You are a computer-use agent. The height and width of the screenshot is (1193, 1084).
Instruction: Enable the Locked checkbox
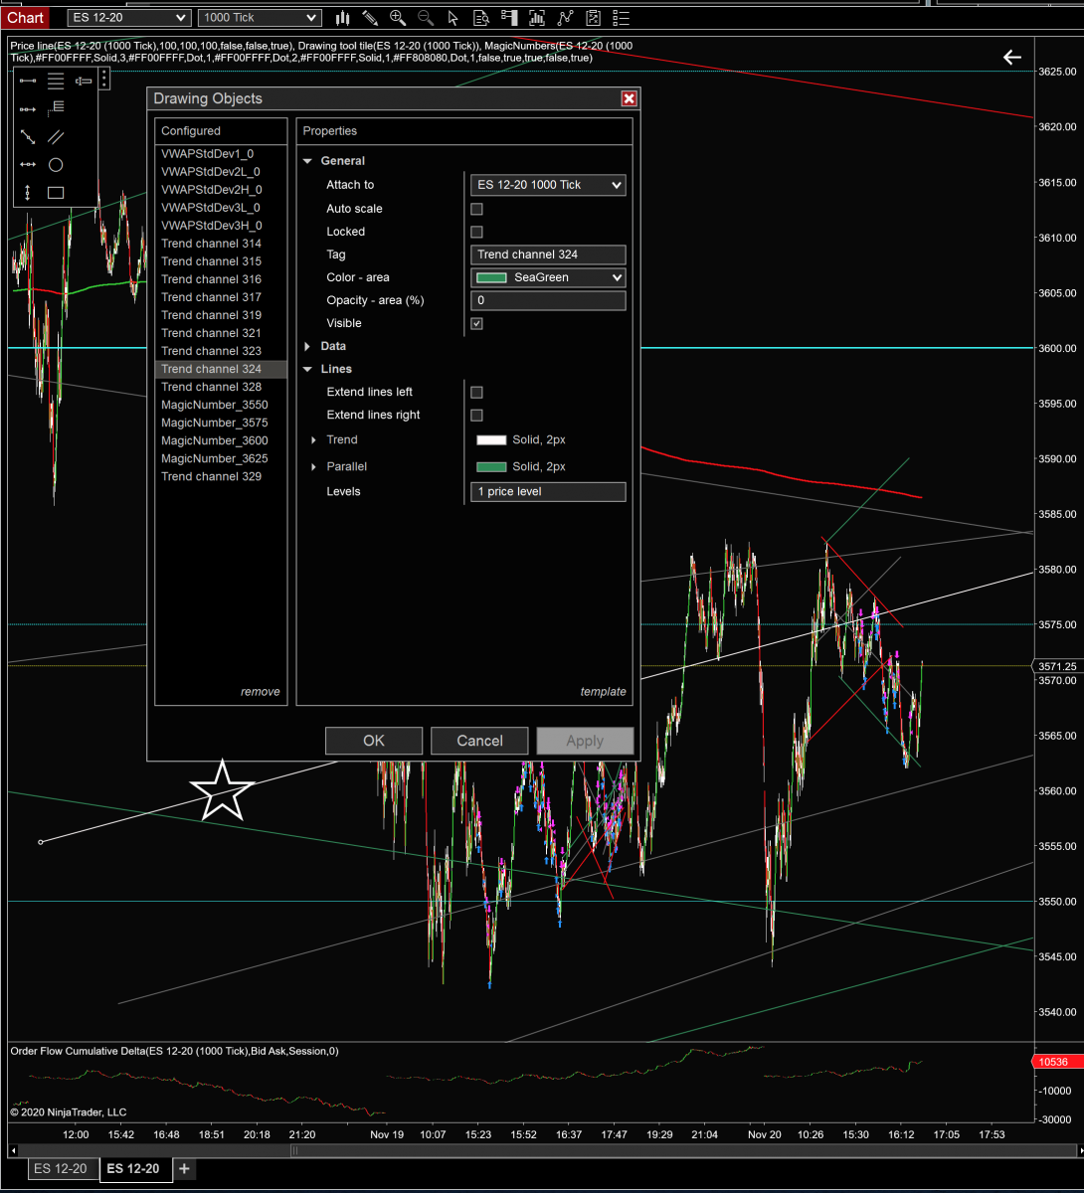pyautogui.click(x=476, y=232)
